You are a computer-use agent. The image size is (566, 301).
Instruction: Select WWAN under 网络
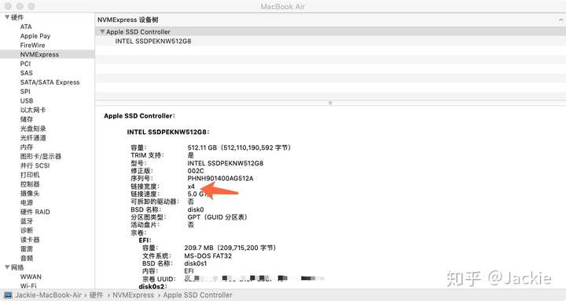point(31,277)
